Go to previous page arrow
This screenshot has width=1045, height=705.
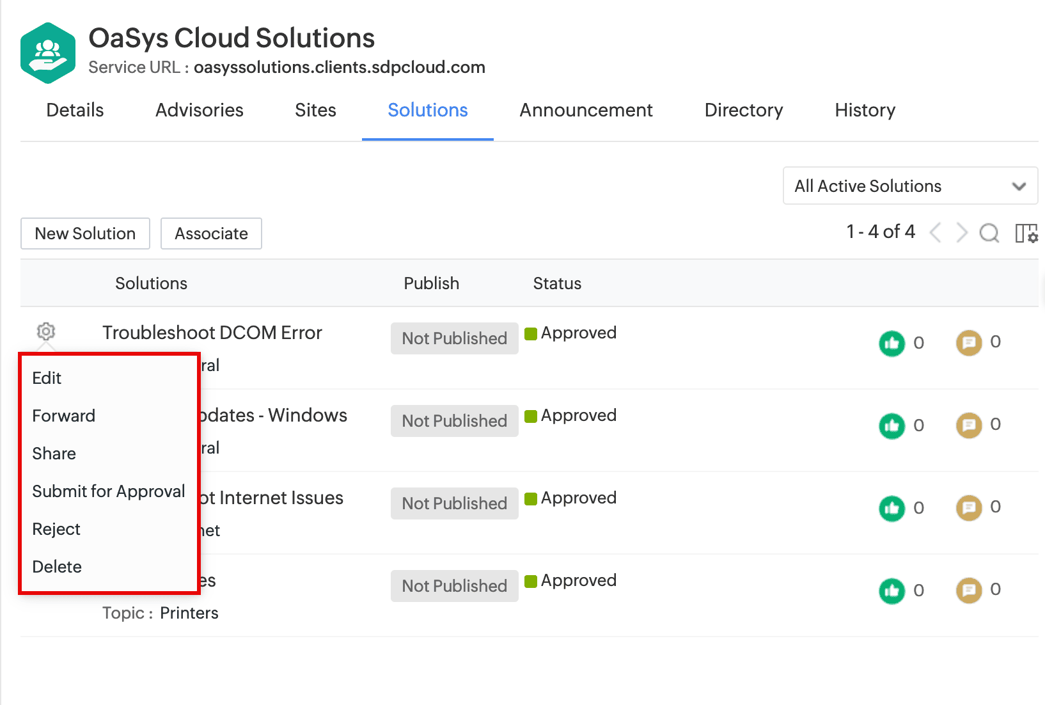click(x=936, y=233)
